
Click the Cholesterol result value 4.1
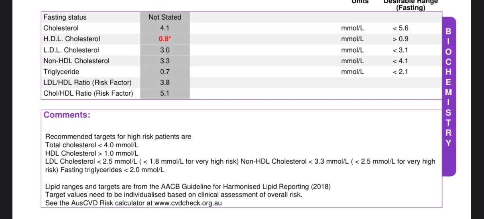pyautogui.click(x=165, y=28)
